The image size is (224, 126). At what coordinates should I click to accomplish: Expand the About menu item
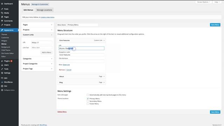pos(104,76)
